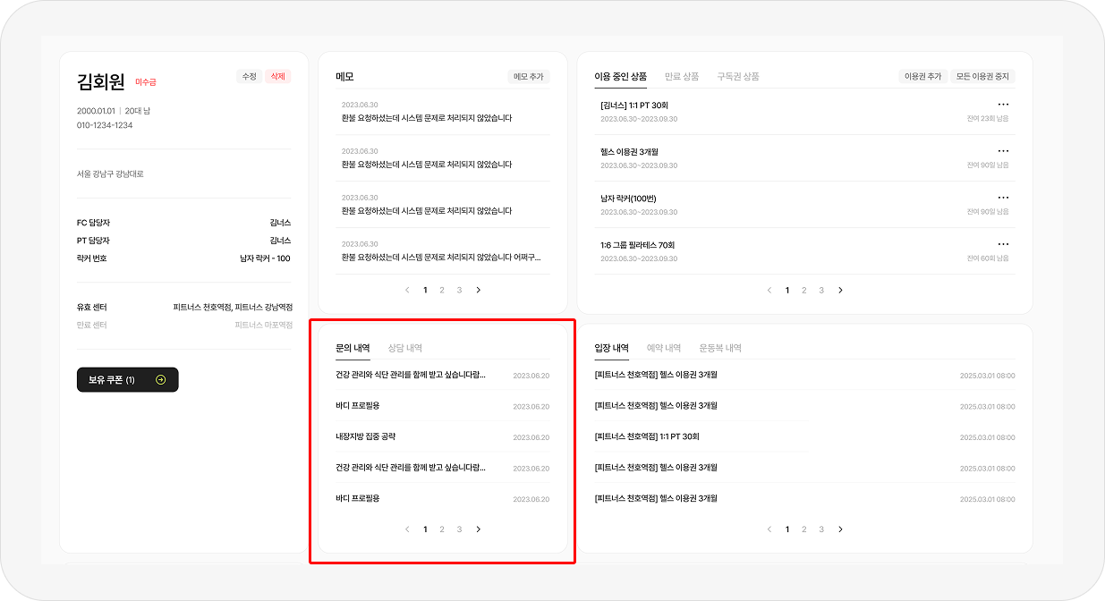The height and width of the screenshot is (601, 1105).
Task: Click 남자 락커(100번) product name
Action: pos(629,198)
